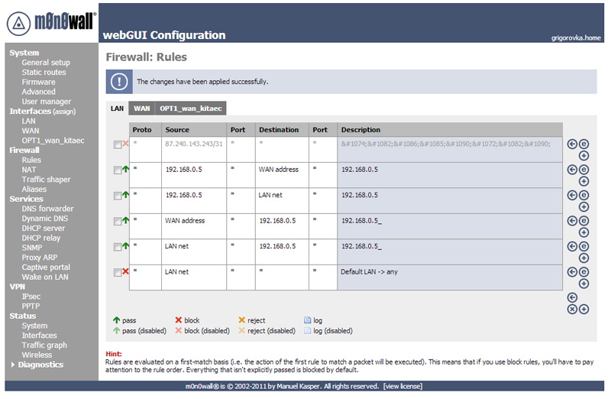Go to Dynamic DNS settings
The width and height of the screenshot is (611, 399).
(x=45, y=219)
